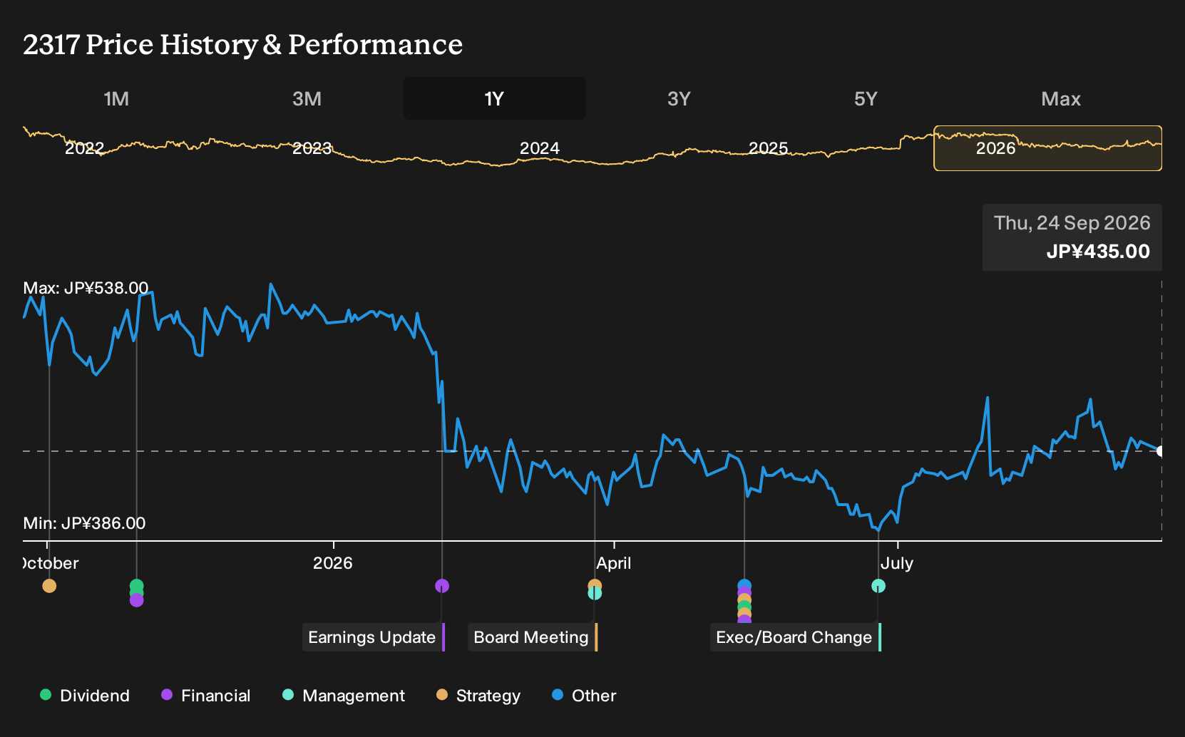The image size is (1185, 737).
Task: Select the Max time range tab
Action: click(1061, 99)
